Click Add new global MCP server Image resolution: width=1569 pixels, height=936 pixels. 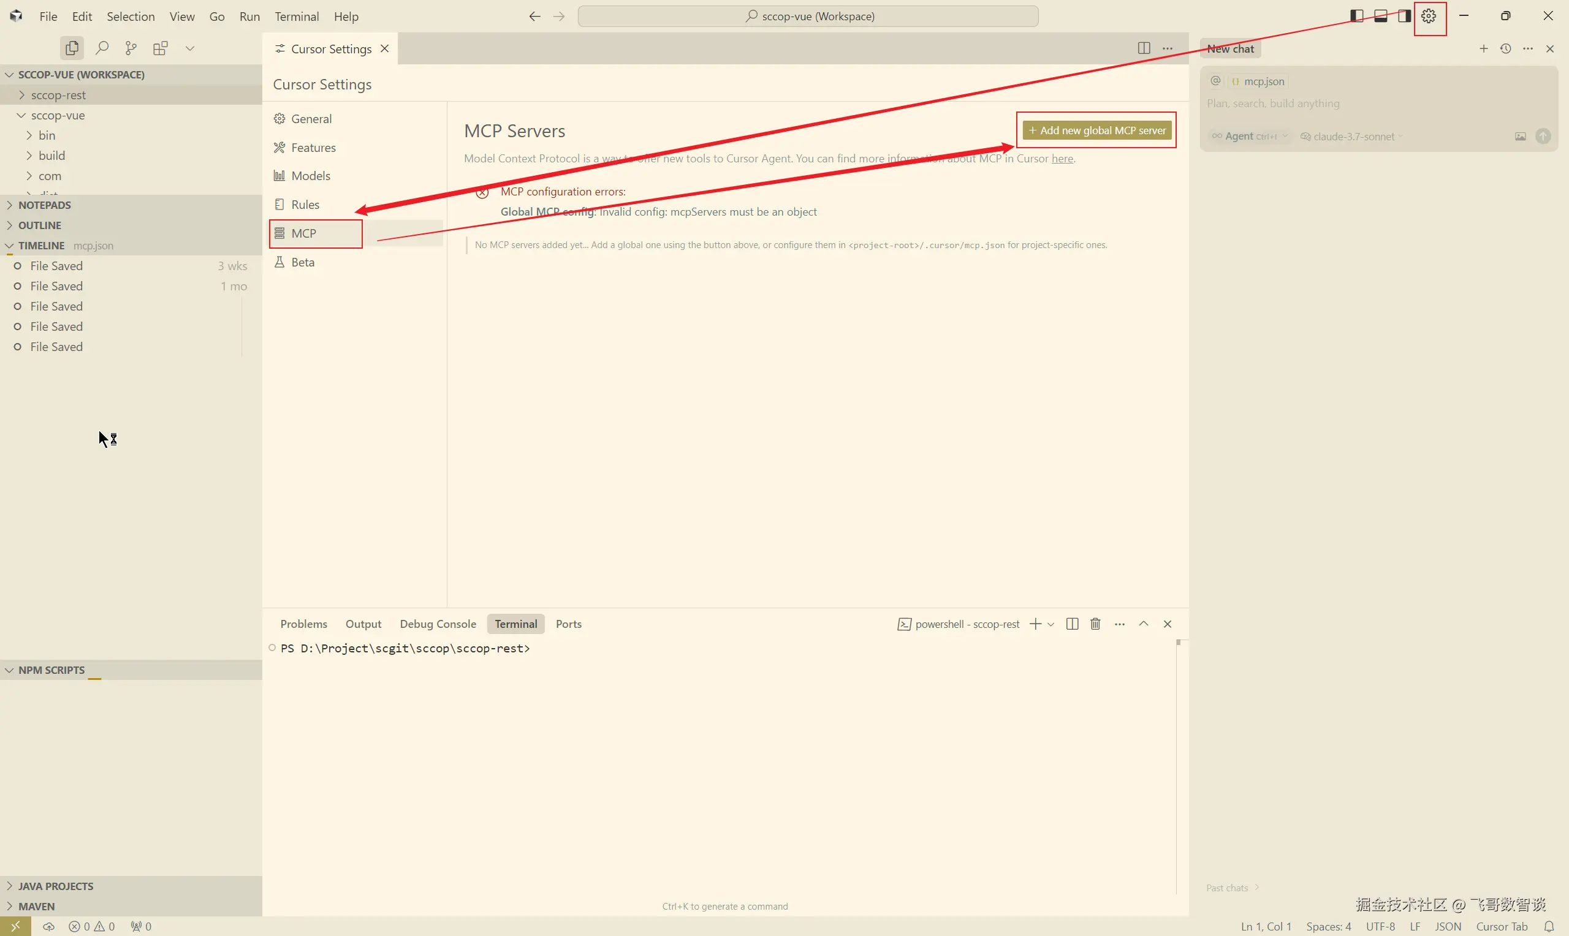pos(1096,130)
